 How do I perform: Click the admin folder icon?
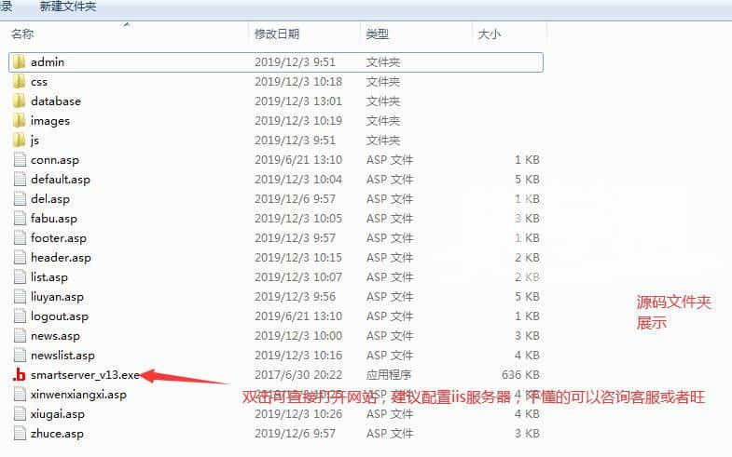tap(20, 61)
